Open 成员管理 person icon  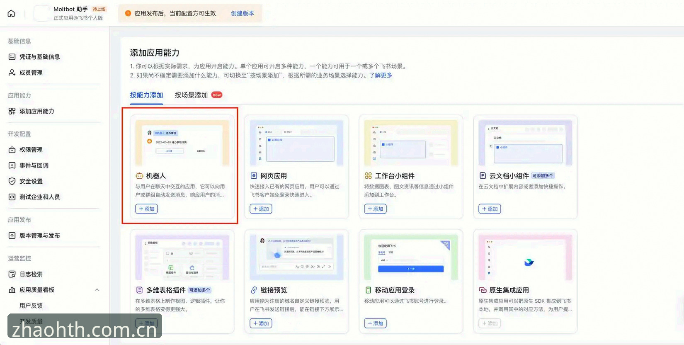[x=12, y=73]
